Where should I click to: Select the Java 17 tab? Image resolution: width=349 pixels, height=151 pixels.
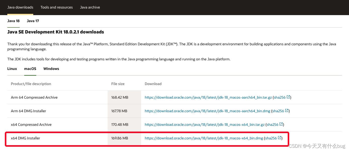coord(33,21)
